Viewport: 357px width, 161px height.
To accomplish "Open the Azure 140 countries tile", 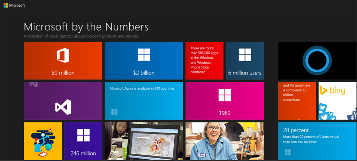I will 144,101.
